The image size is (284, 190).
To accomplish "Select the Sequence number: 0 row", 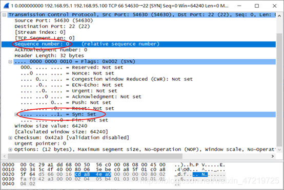I will tap(138, 44).
